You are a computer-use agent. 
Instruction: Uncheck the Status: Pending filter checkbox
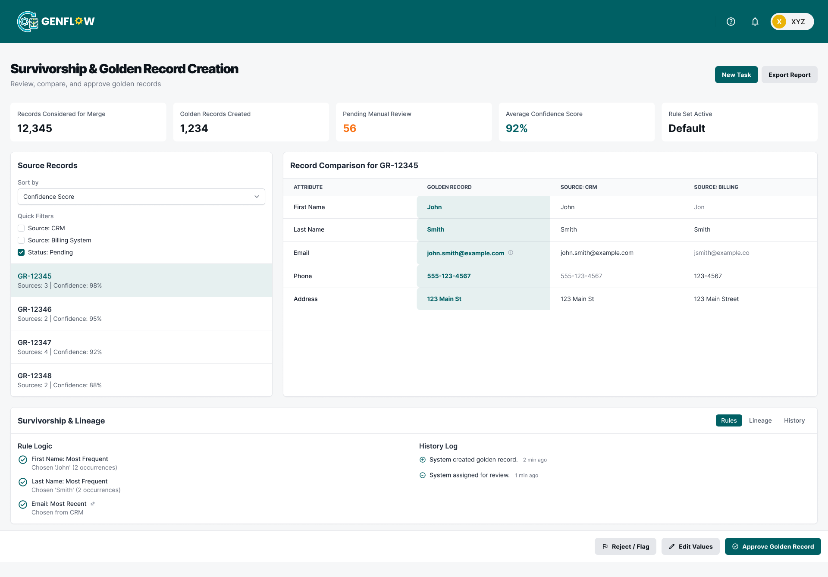click(x=21, y=252)
